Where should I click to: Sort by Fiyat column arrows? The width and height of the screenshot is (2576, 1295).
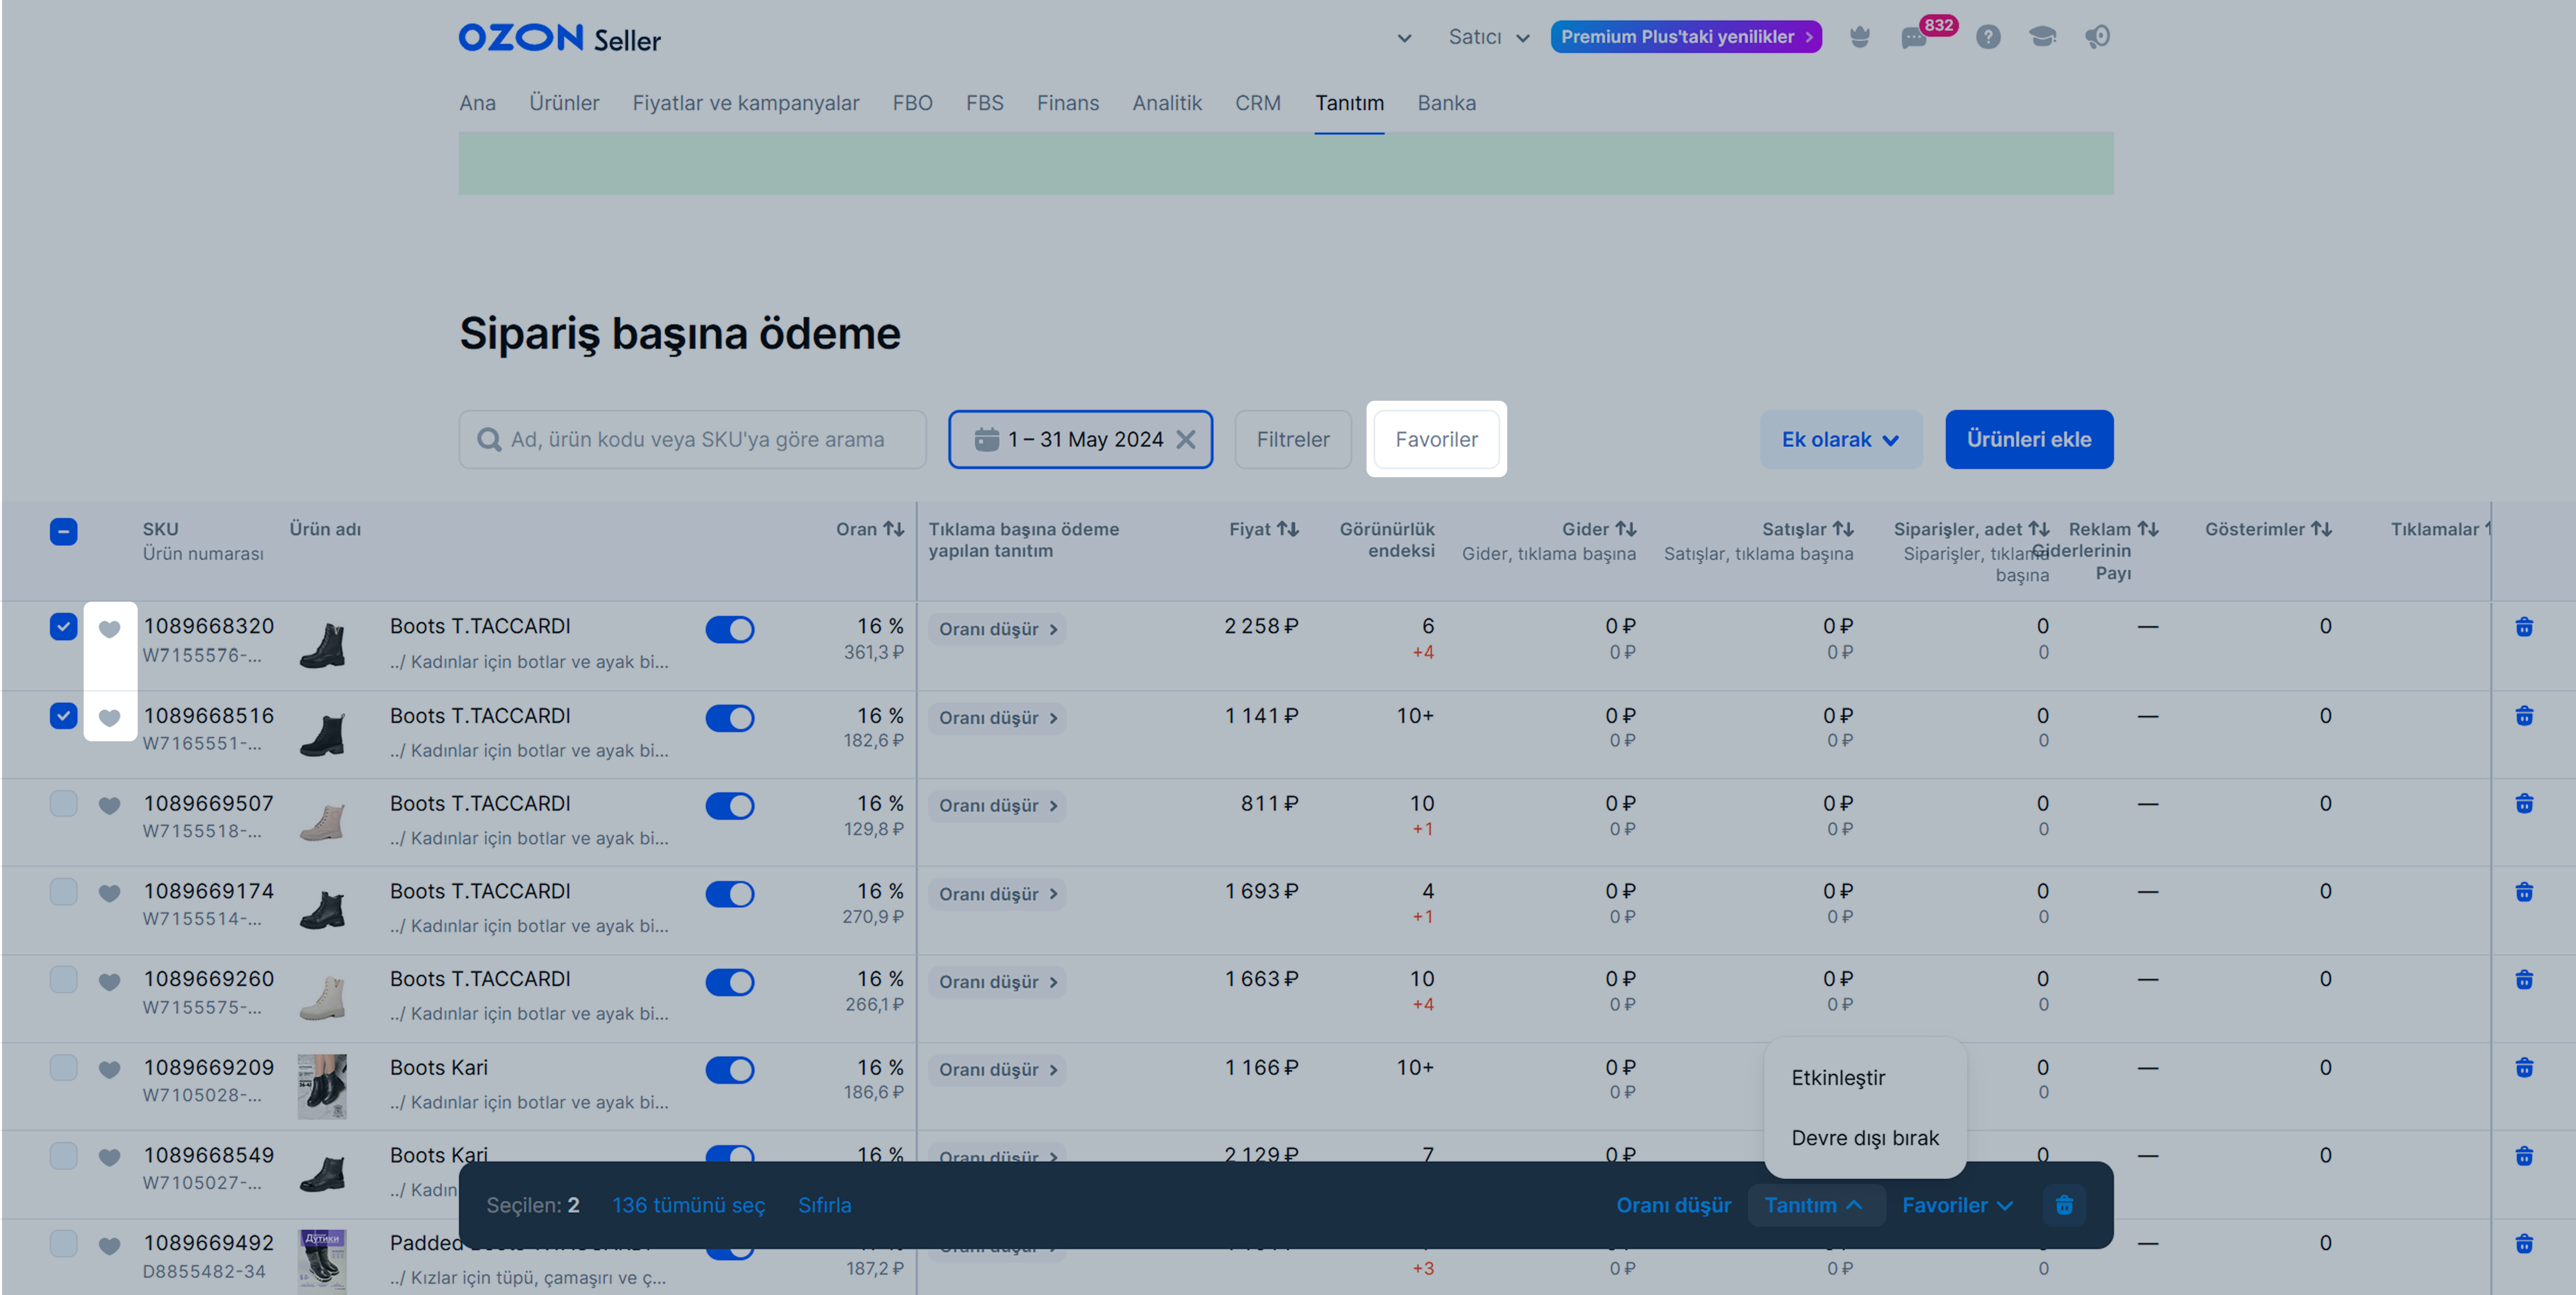coord(1288,529)
